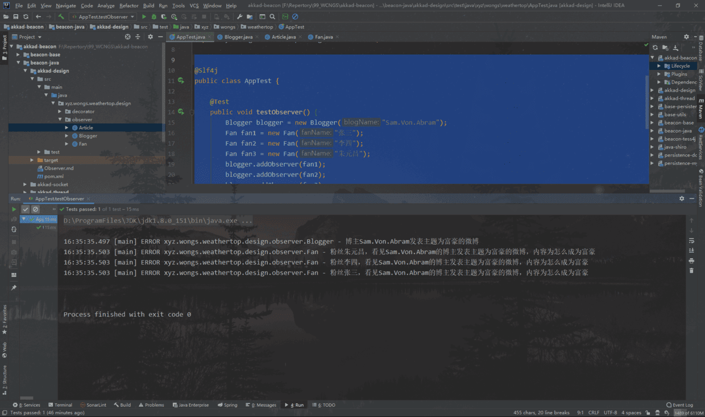
Task: Toggle the Structure side tool window tab
Action: tap(4, 380)
